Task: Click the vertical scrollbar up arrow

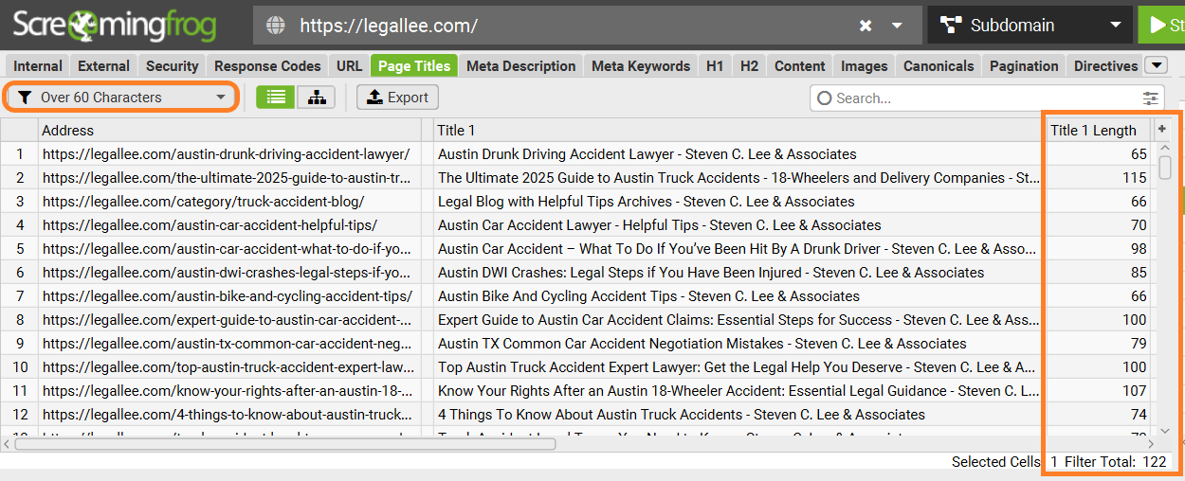Action: 1165,149
